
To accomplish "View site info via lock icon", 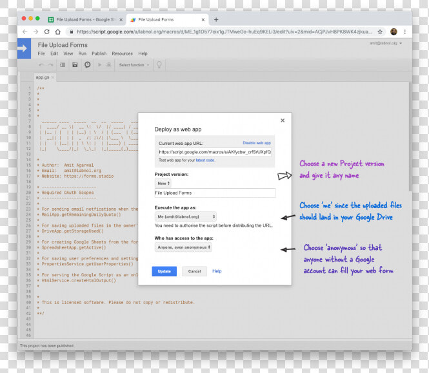I will [x=72, y=32].
